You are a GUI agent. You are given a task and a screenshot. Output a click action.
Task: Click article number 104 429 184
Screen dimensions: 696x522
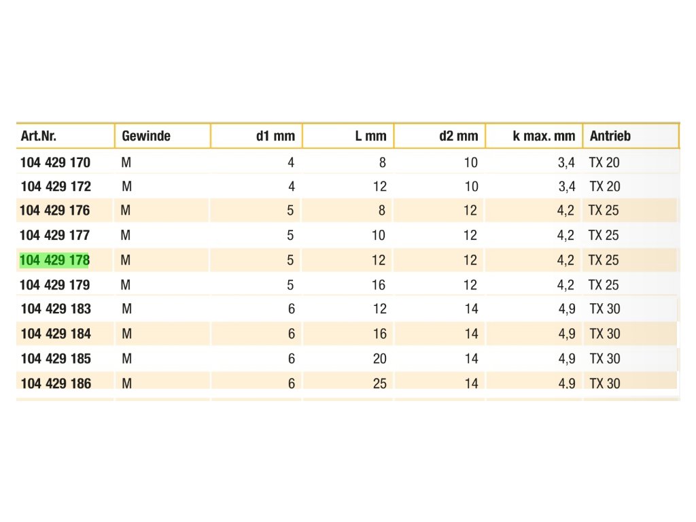[x=56, y=334]
